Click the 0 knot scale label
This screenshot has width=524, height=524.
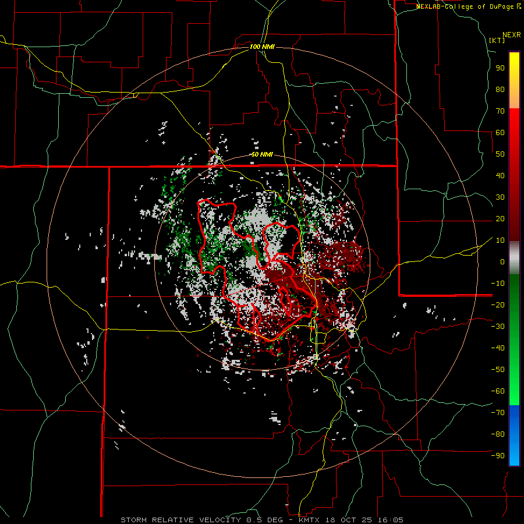pyautogui.click(x=502, y=261)
